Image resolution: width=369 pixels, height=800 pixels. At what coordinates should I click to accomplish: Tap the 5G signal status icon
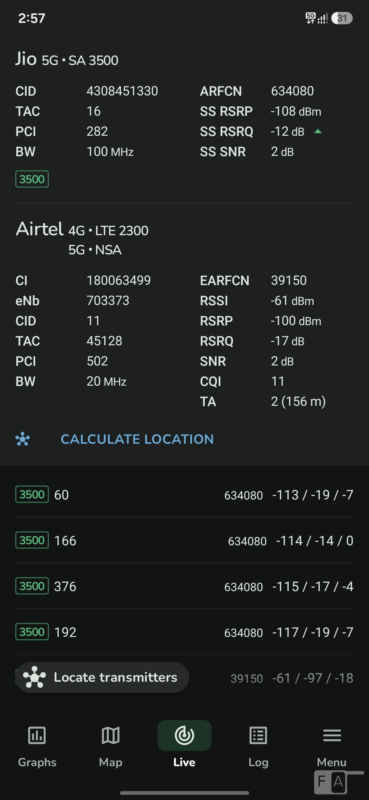point(311,18)
